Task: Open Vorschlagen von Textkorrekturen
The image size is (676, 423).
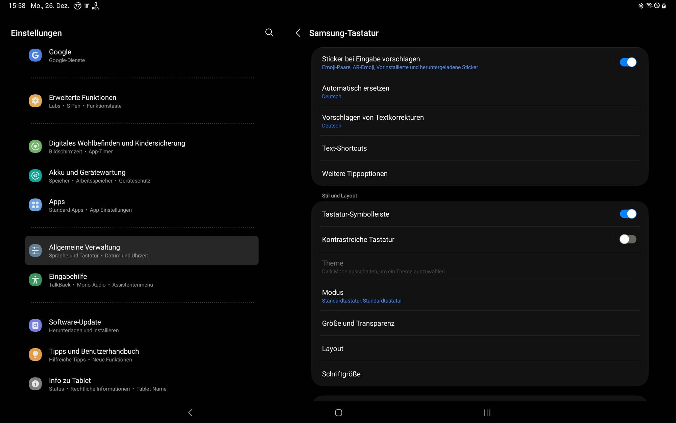Action: tap(480, 121)
